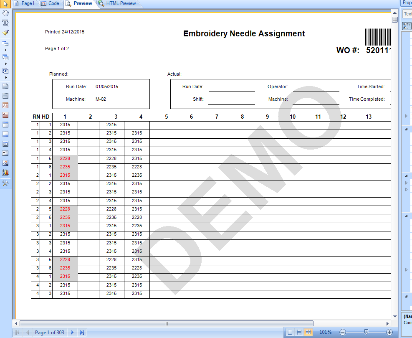Click the vertical scrollbar up arrow

(x=394, y=13)
